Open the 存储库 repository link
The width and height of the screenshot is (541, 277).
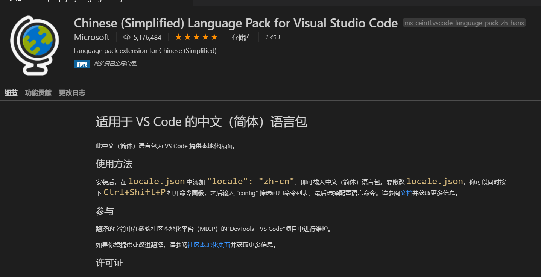(242, 37)
